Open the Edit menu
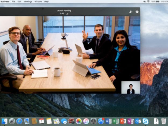Screen dimensions: 168x126 click(19, 2)
